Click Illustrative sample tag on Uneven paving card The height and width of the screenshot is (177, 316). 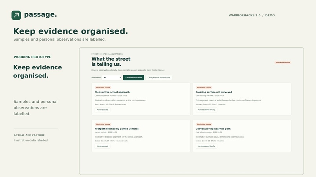204,124
